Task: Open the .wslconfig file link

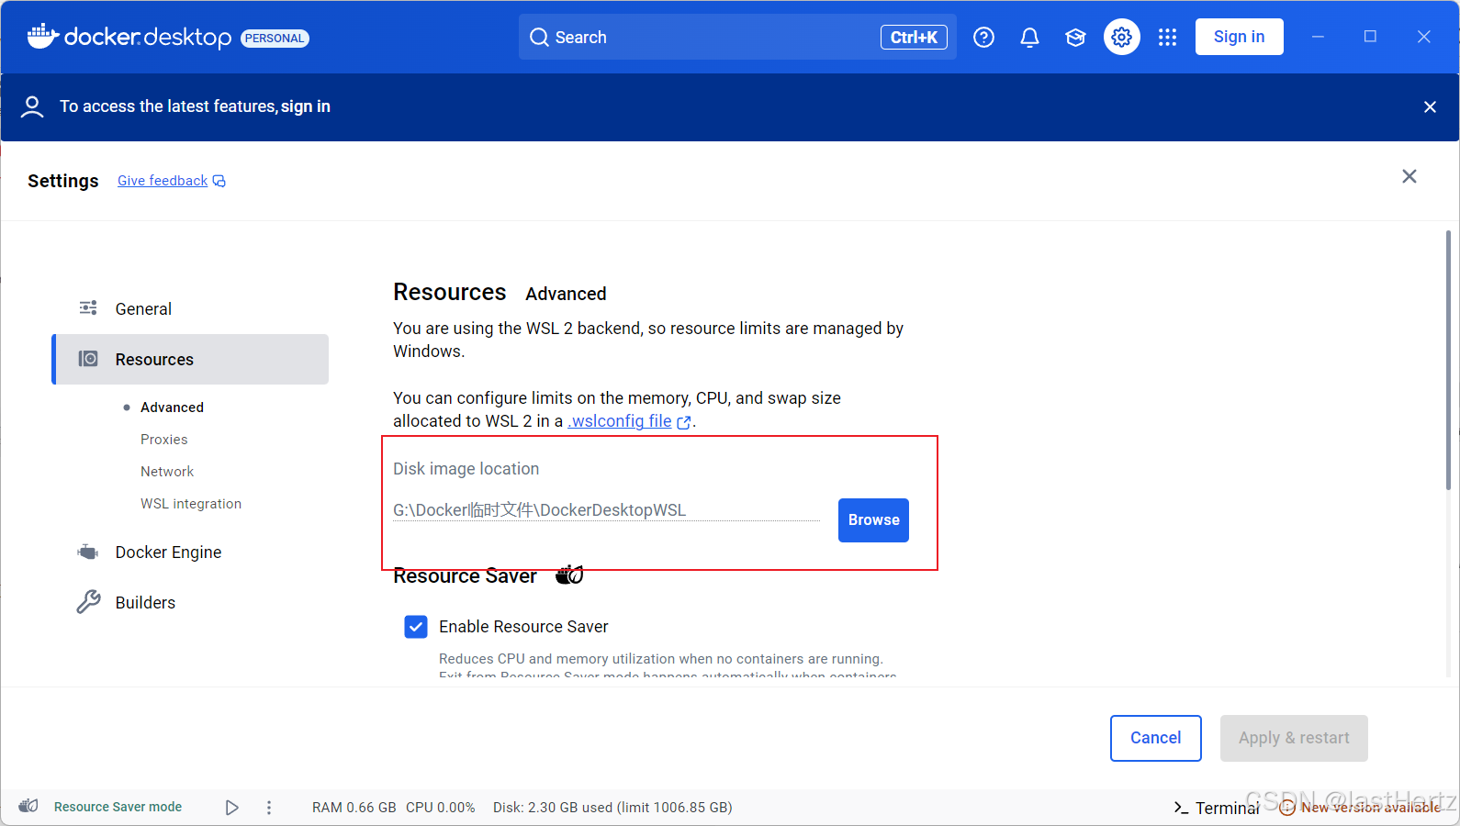Action: (x=620, y=421)
